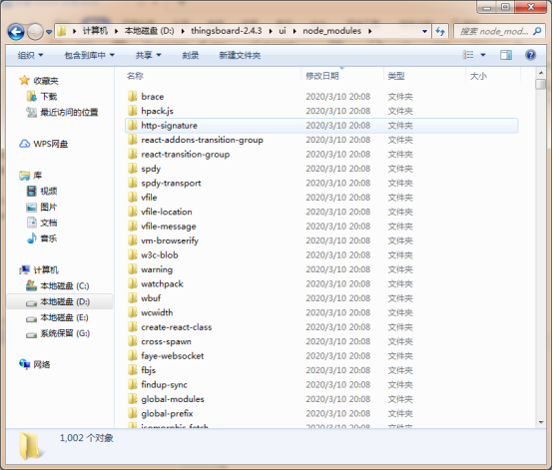Select 收藏夹 in navigation pane
The height and width of the screenshot is (470, 553).
(46, 81)
